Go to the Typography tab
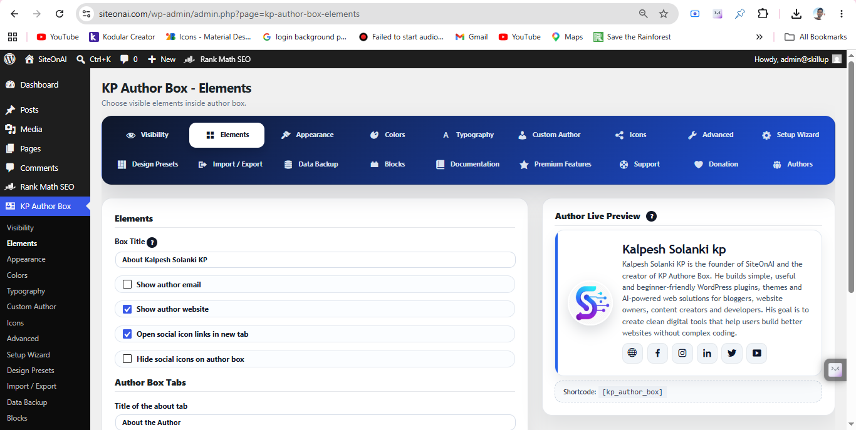Screen dimensions: 856x430 pyautogui.click(x=468, y=135)
